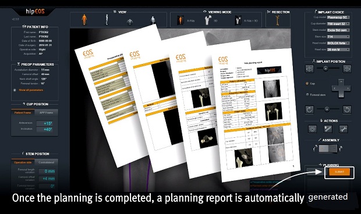Expand the Stem size dropdown
This screenshot has height=214, width=361.
[338, 37]
